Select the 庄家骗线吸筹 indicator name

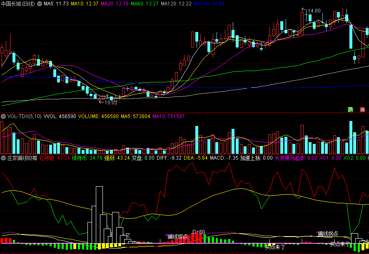pos(22,158)
